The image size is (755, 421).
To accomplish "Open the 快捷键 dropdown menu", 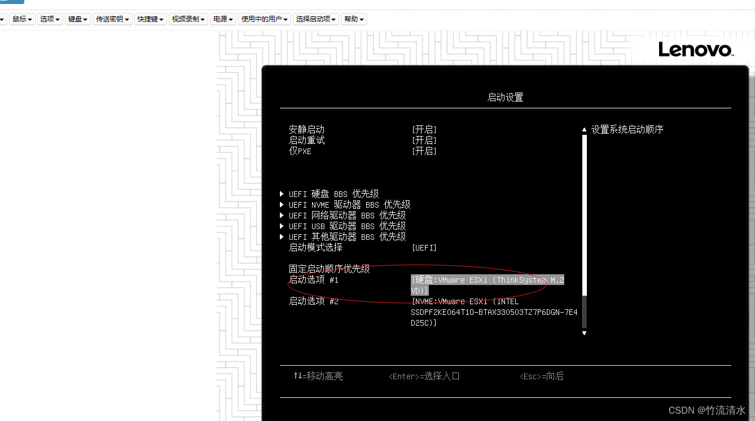I will [x=151, y=19].
